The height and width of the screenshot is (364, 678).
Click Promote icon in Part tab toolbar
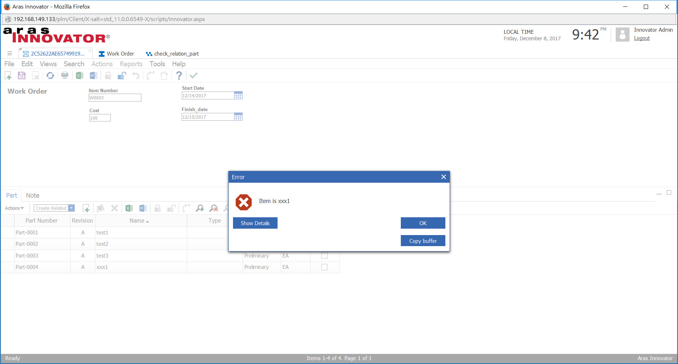(x=186, y=208)
